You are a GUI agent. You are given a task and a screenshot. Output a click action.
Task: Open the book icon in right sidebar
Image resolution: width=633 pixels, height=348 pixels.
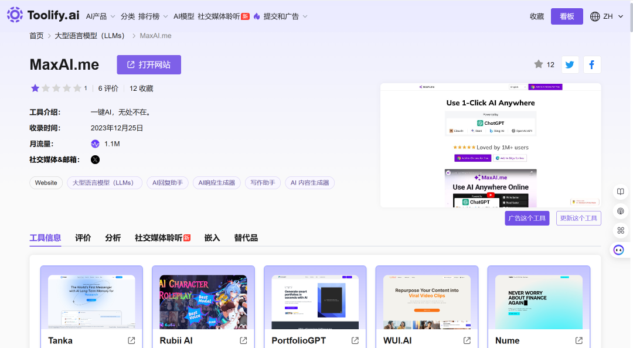coord(621,192)
